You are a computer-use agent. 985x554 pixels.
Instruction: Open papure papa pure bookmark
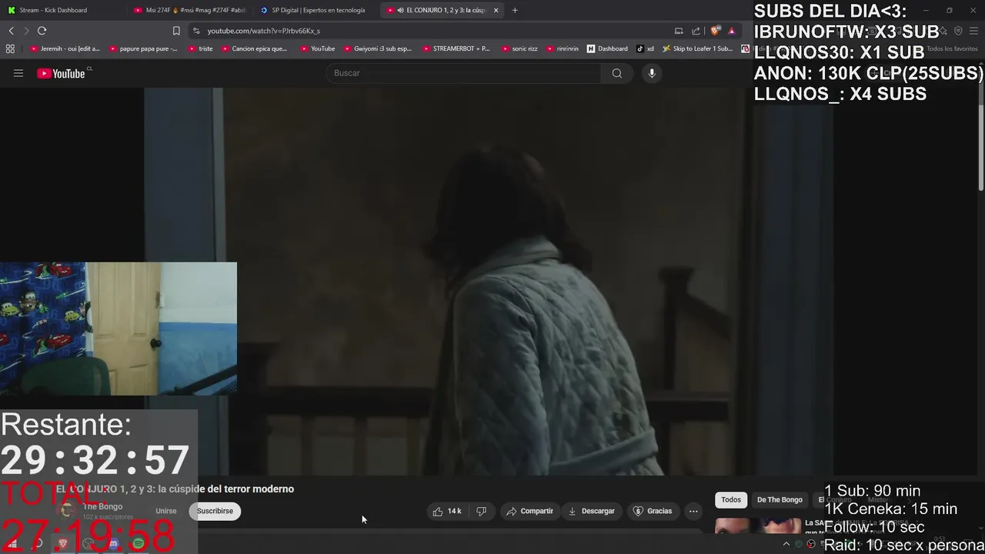143,48
